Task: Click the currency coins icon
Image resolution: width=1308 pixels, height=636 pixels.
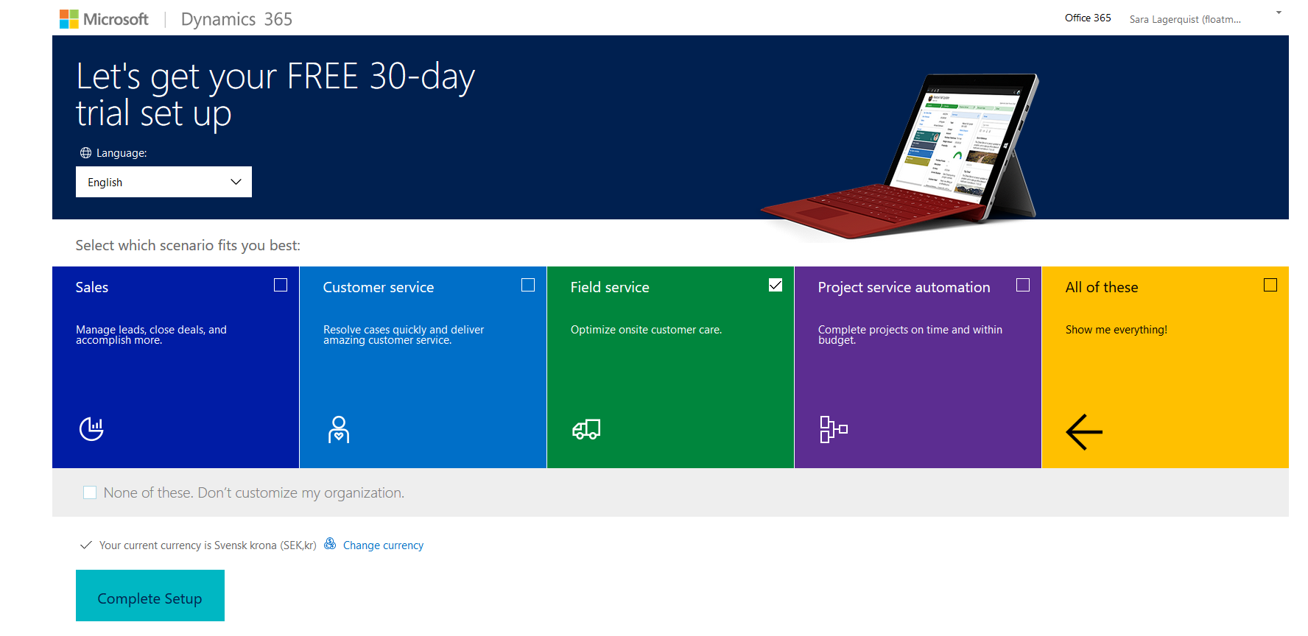Action: [330, 544]
